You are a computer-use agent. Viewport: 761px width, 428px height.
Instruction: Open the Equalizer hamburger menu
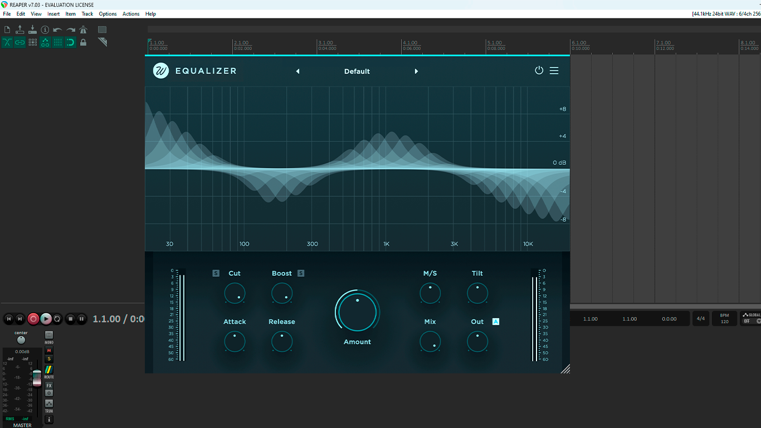[x=554, y=71]
